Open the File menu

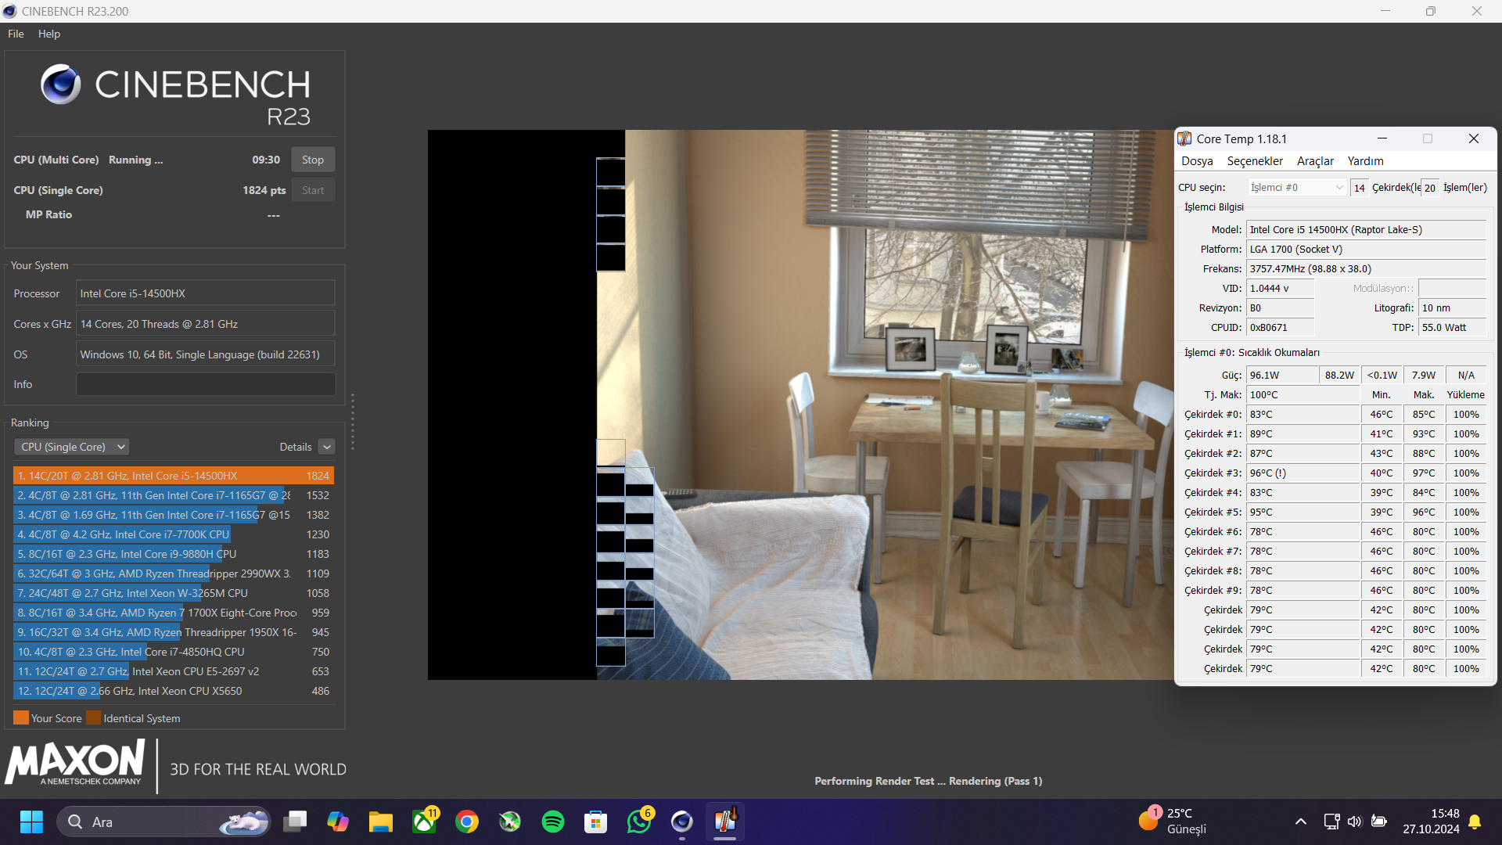click(16, 34)
